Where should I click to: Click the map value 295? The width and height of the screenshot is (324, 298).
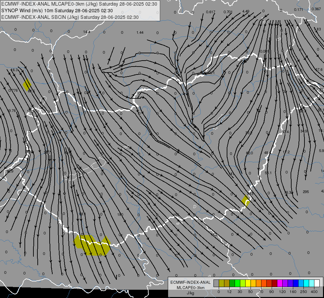306,192
